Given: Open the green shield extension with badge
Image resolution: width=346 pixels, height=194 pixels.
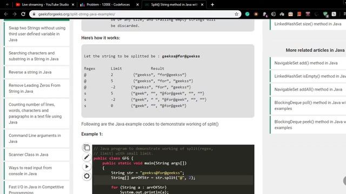Looking at the screenshot, I should (325, 15).
